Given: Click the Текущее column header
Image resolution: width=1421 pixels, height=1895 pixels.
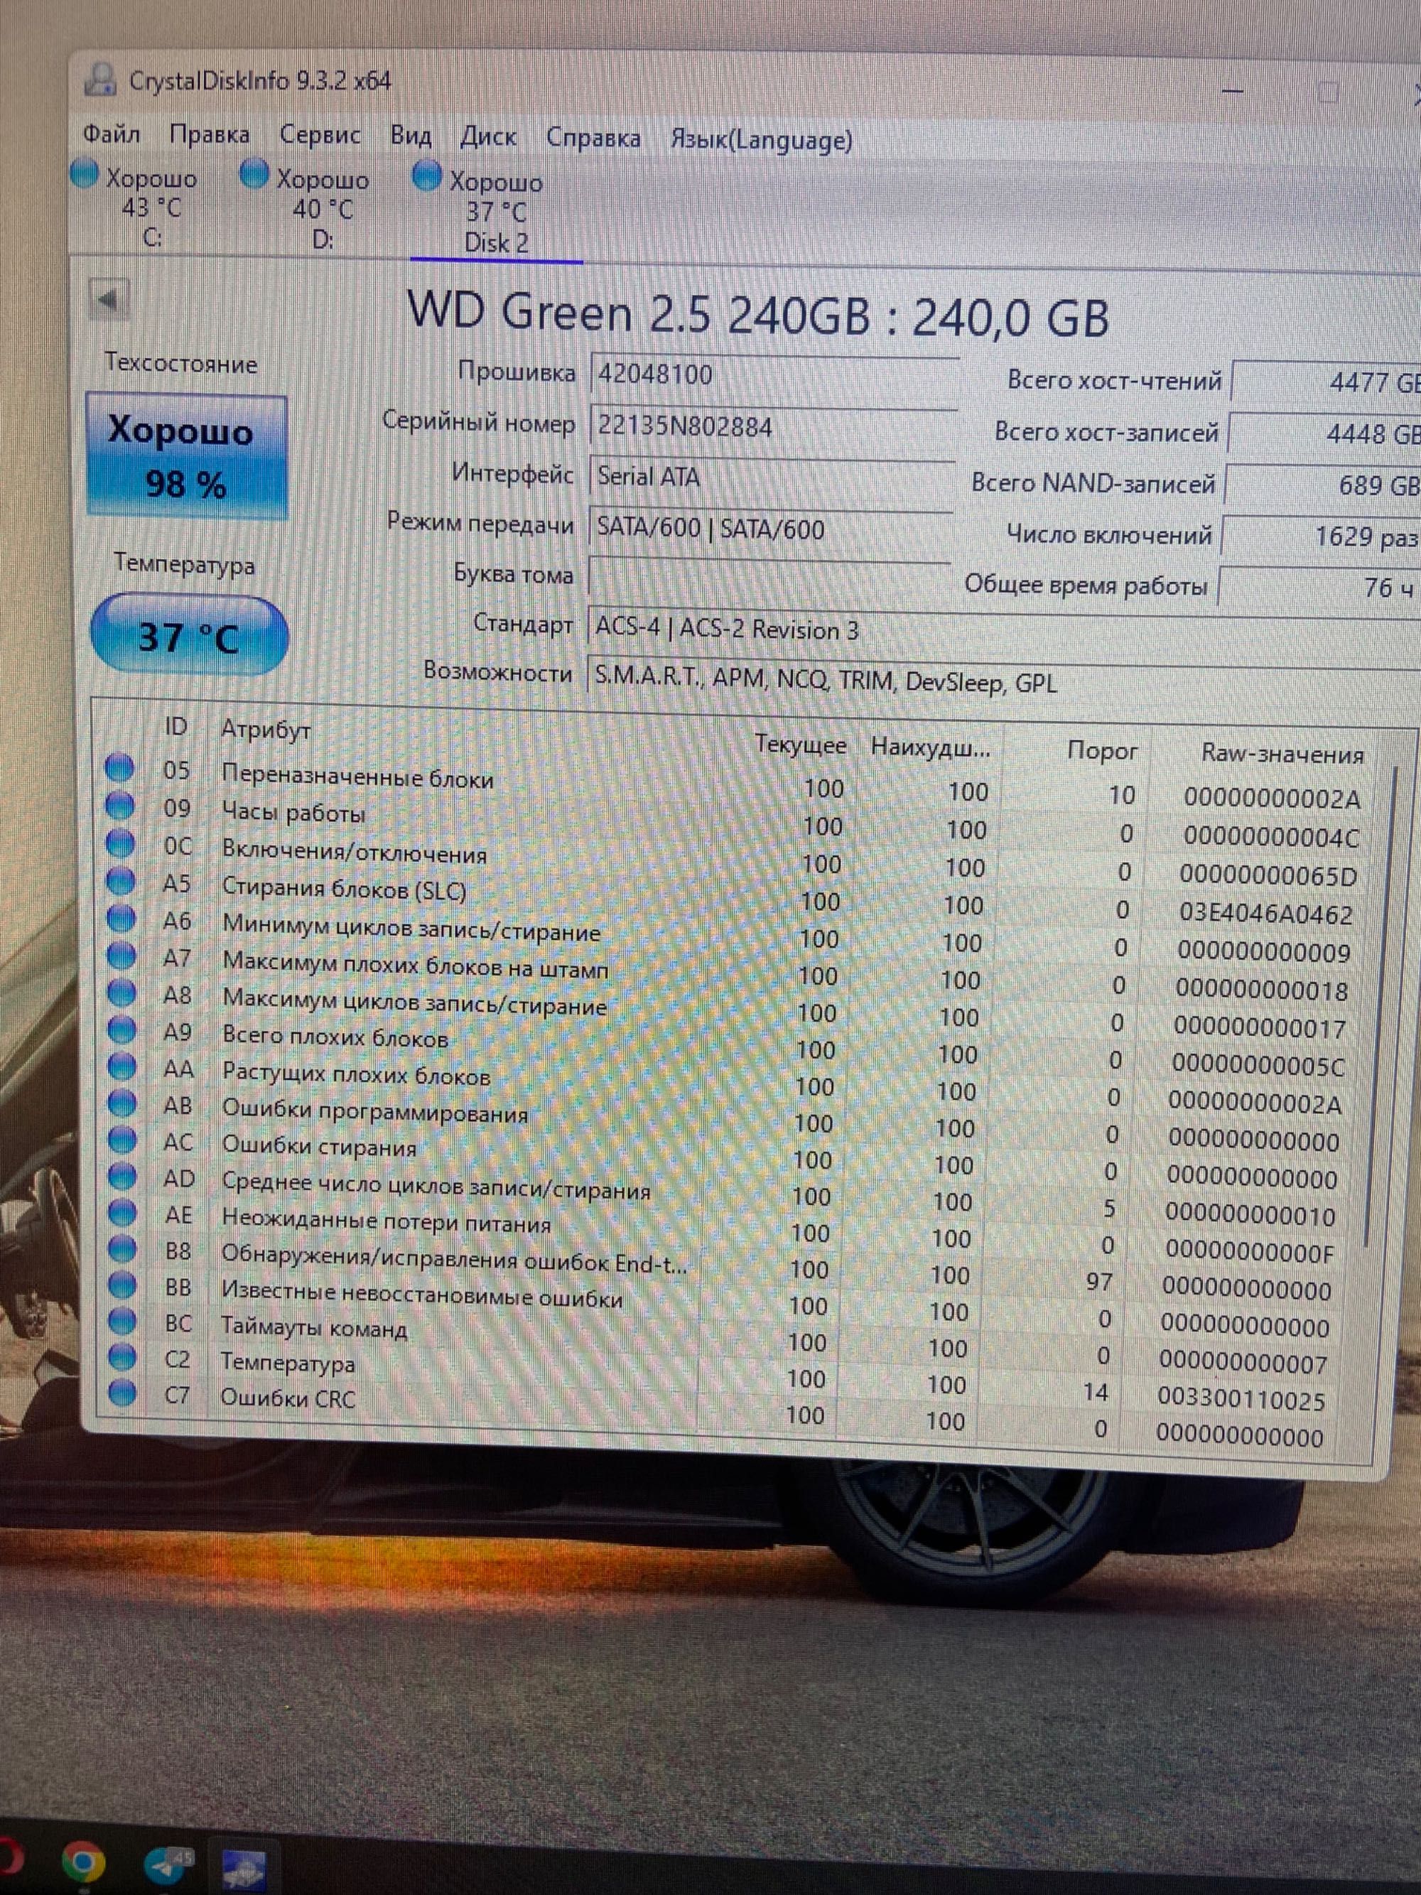Looking at the screenshot, I should 800,745.
